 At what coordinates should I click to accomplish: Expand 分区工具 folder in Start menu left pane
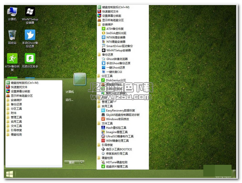coord(14,109)
